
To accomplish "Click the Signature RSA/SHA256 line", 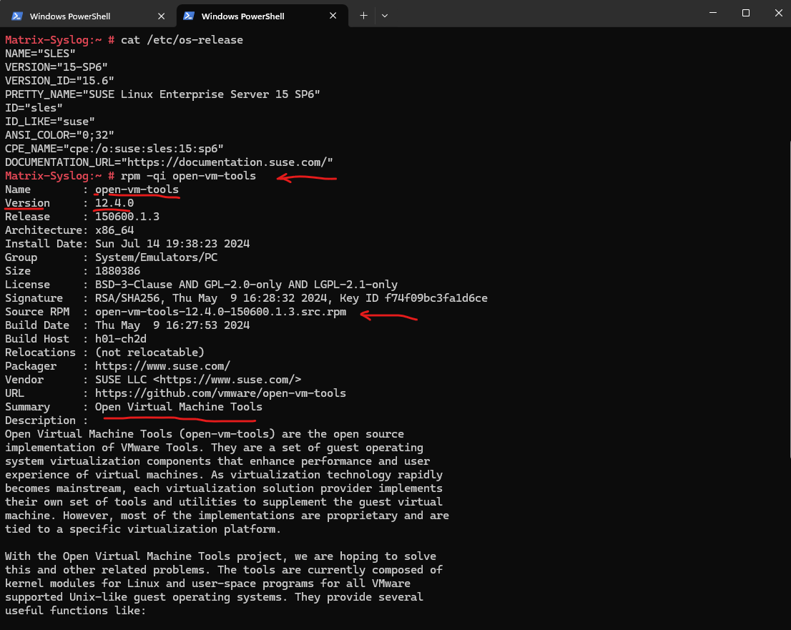I will pos(246,298).
